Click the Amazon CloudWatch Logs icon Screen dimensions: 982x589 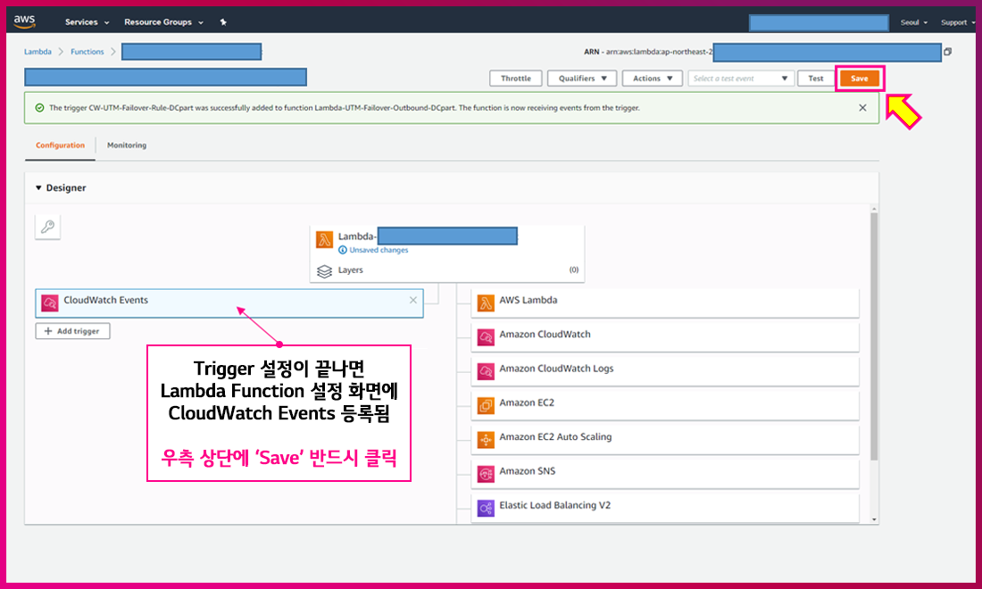[486, 369]
